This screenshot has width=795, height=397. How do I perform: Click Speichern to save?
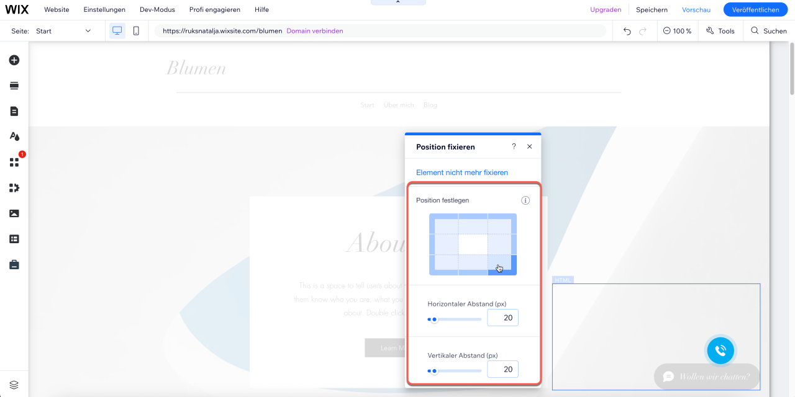[652, 10]
